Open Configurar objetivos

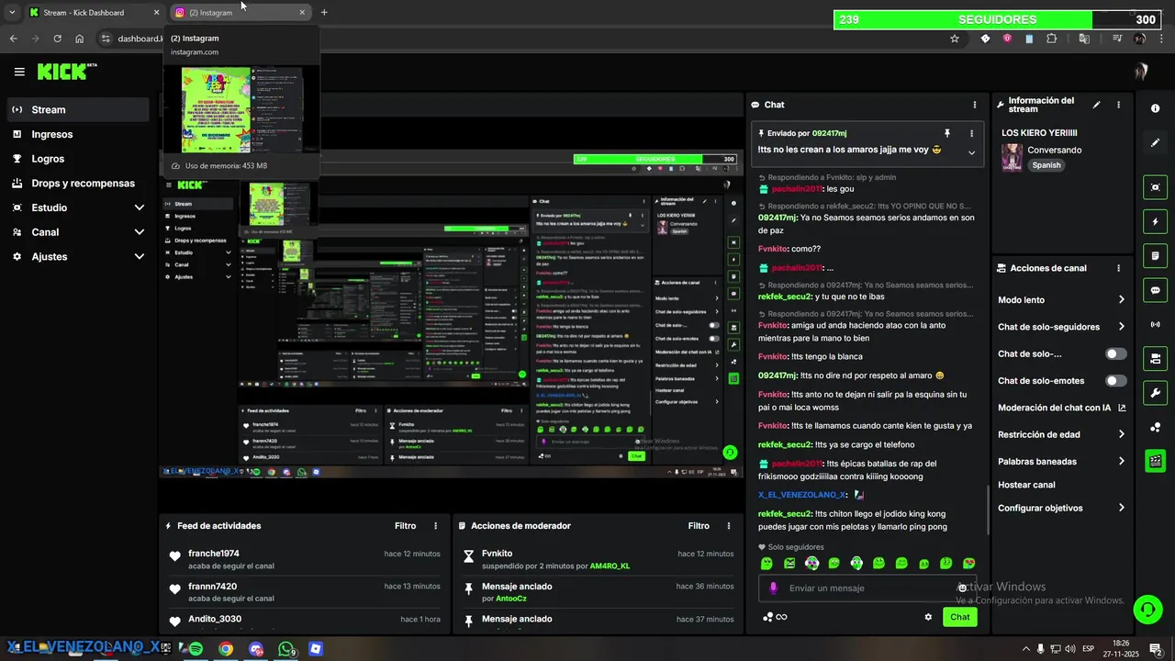tap(1061, 508)
